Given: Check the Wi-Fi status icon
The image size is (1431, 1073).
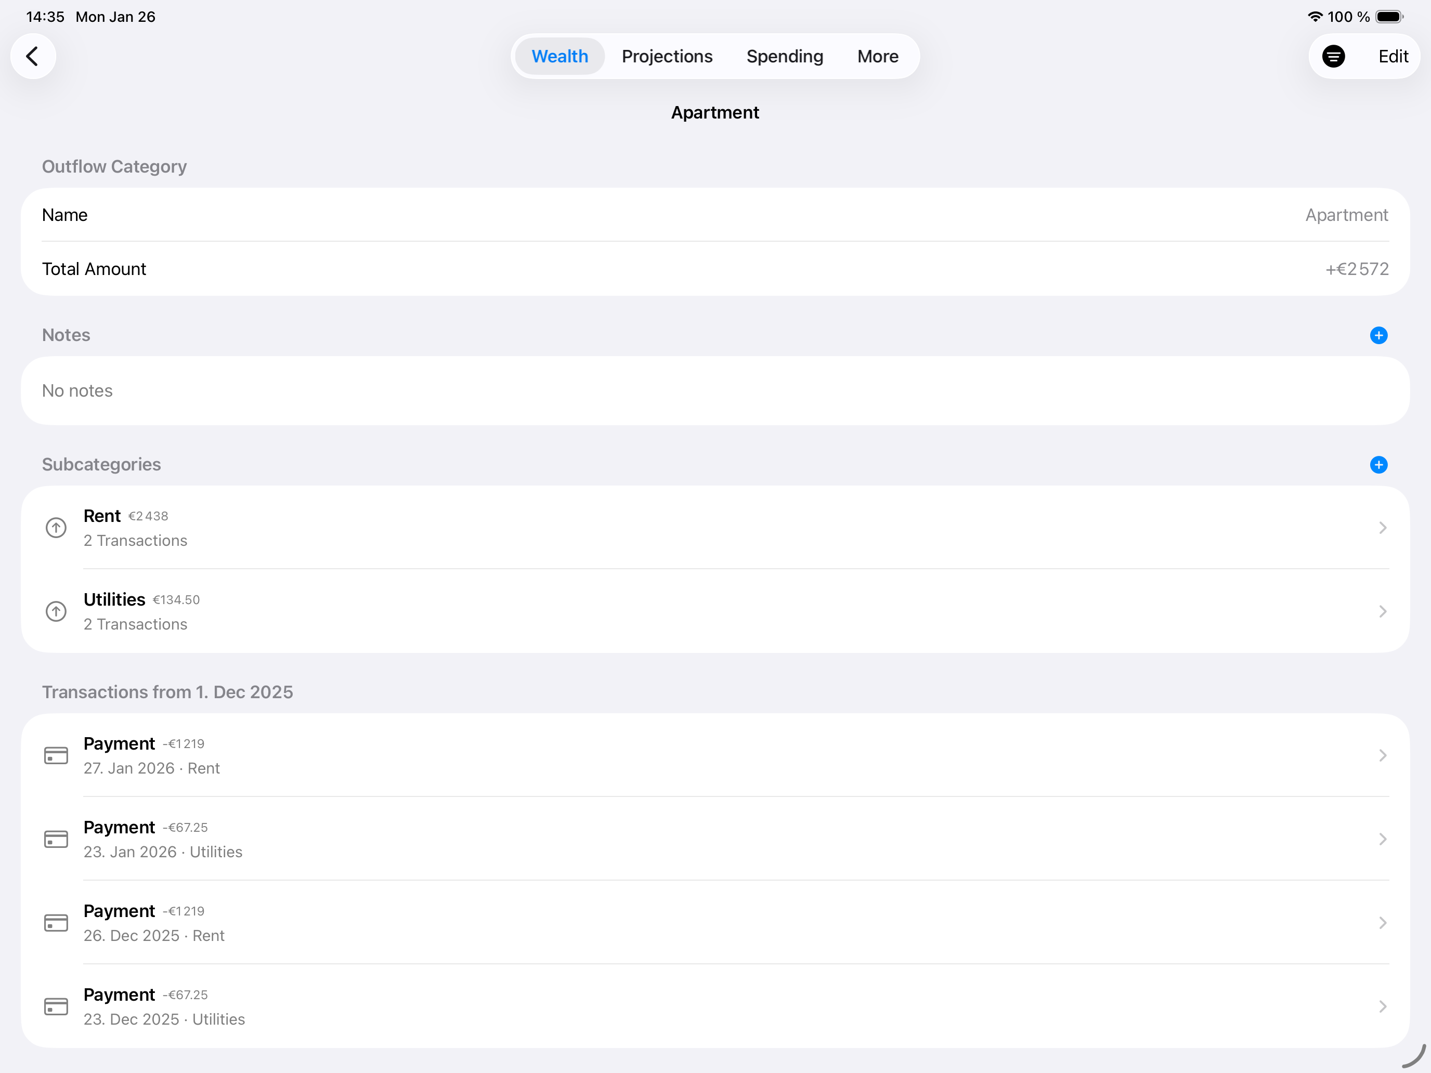Looking at the screenshot, I should click(1315, 17).
